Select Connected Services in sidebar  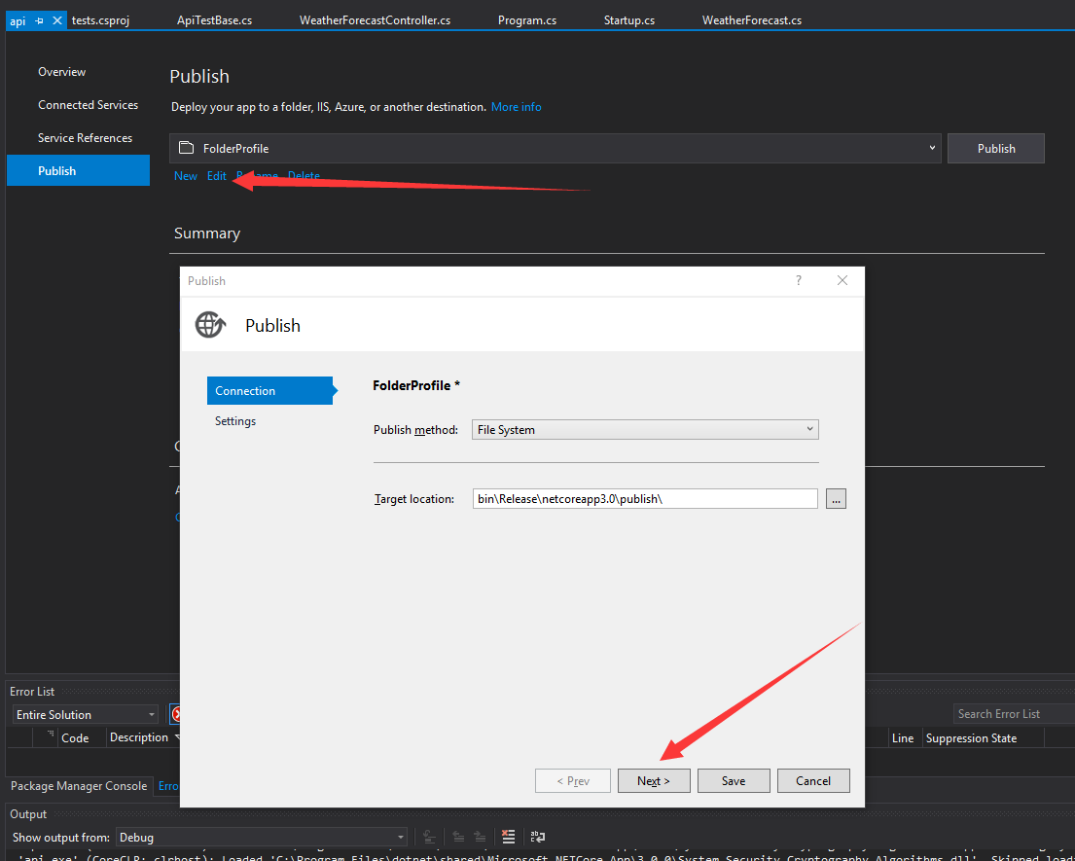tap(88, 105)
